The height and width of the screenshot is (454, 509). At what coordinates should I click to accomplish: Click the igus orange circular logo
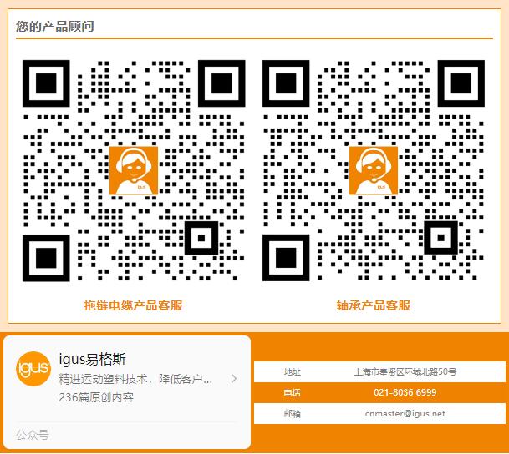(33, 369)
